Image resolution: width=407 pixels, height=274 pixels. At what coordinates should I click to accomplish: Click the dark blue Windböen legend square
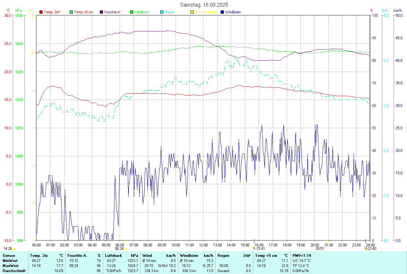(222, 12)
